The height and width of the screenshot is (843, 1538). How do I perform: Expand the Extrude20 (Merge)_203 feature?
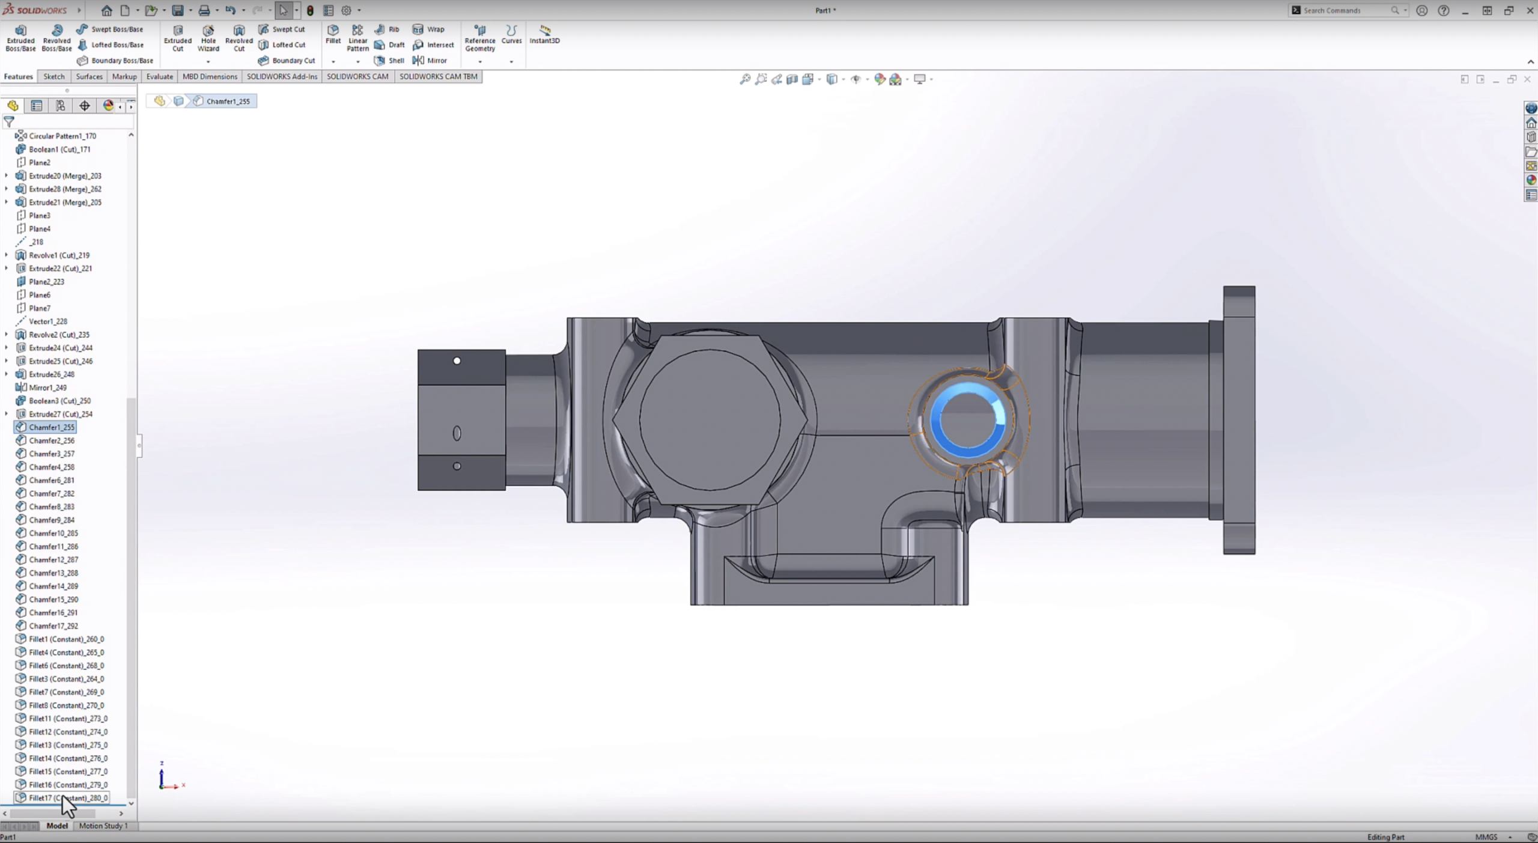coord(7,175)
